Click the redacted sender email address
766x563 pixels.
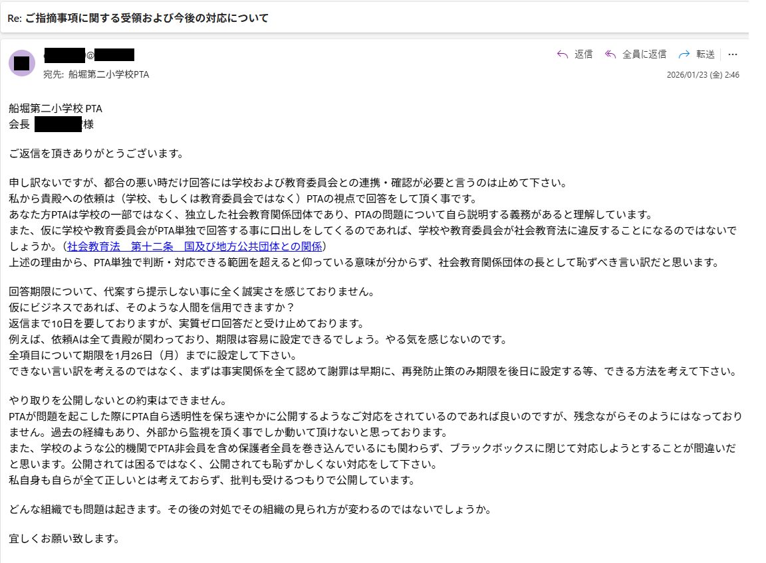coord(89,54)
